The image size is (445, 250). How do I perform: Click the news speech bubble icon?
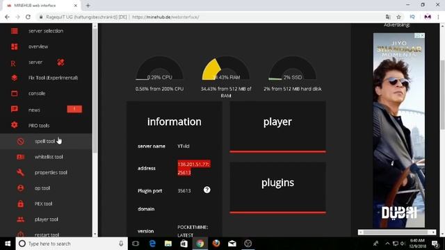pyautogui.click(x=14, y=109)
